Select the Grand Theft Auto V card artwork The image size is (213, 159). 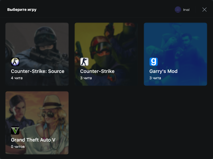click(x=37, y=123)
